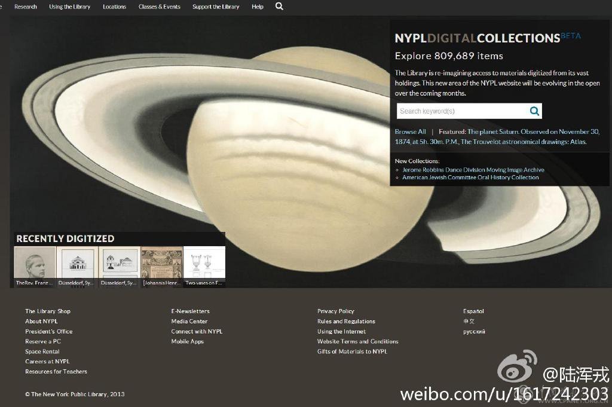
Task: Click Reserve a PC link
Action: pyautogui.click(x=43, y=341)
